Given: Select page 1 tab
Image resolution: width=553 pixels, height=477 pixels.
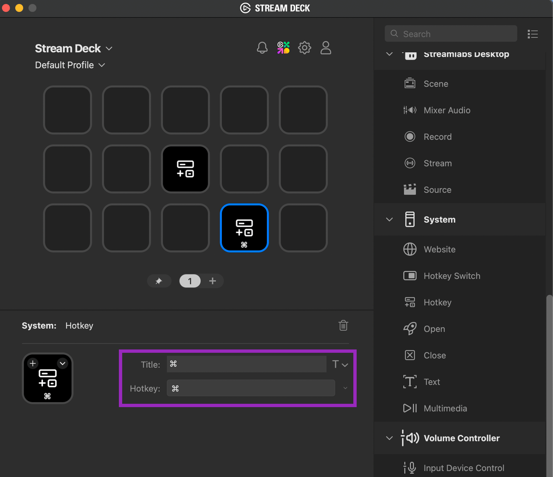Looking at the screenshot, I should [x=190, y=281].
